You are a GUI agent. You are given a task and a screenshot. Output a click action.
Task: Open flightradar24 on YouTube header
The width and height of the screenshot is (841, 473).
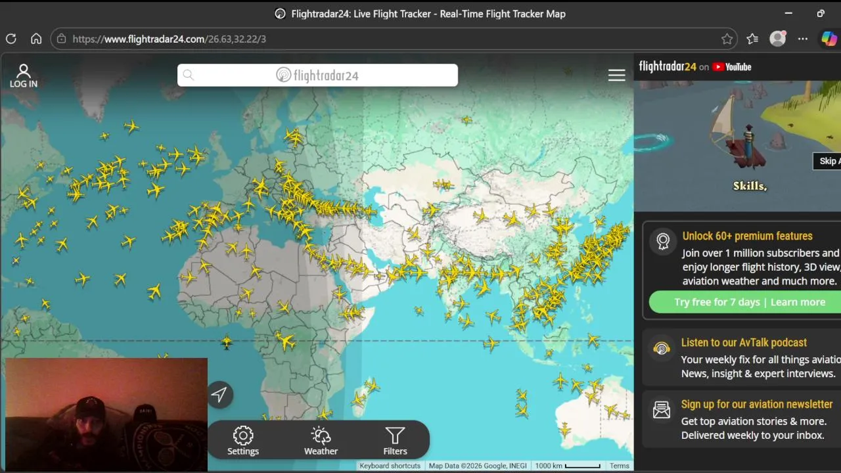[695, 66]
